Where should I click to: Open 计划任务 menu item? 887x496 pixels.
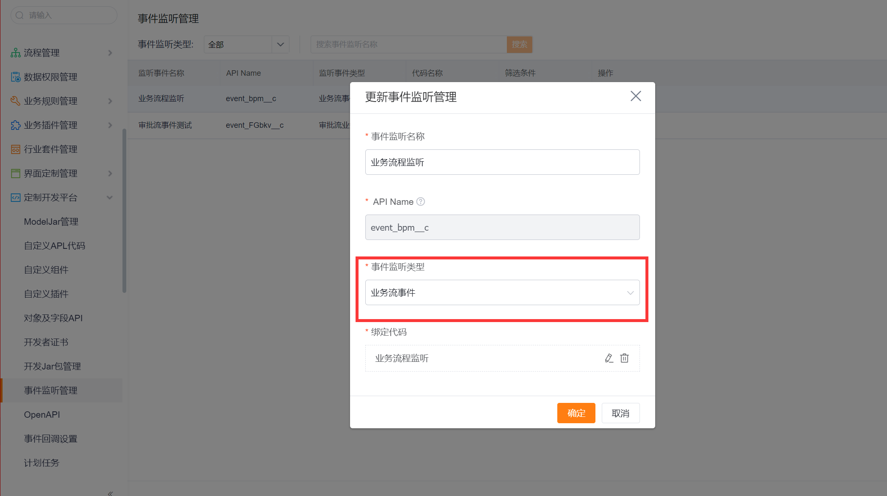pos(42,463)
